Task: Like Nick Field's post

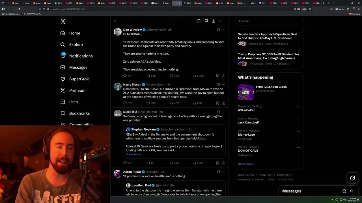Action: coord(171,163)
